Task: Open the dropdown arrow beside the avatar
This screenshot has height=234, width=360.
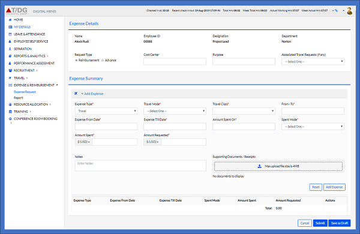Action: point(343,11)
